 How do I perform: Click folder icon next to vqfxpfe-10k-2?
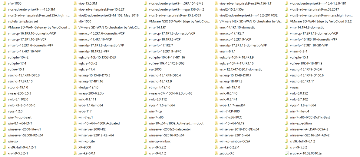(x=5, y=57)
